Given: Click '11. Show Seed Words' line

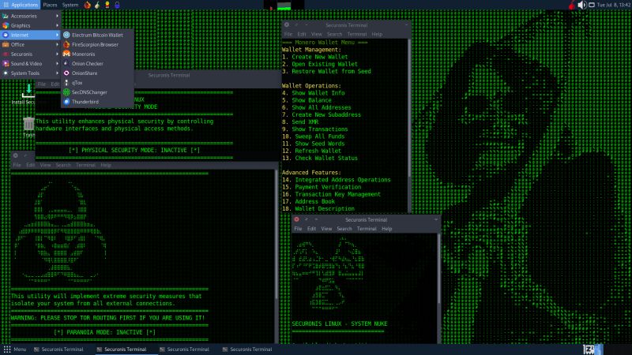Looking at the screenshot, I should [313, 144].
